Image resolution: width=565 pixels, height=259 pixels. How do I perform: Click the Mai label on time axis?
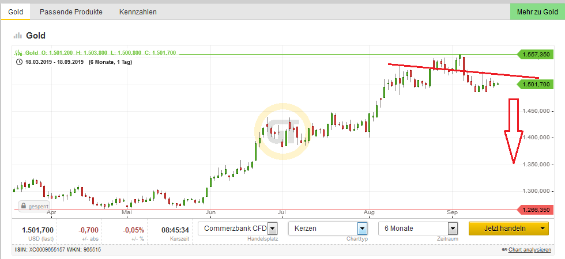pos(126,212)
